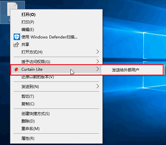The image size is (166, 145).
Task: Select 重命名(M) to rename
Action: coord(56,129)
